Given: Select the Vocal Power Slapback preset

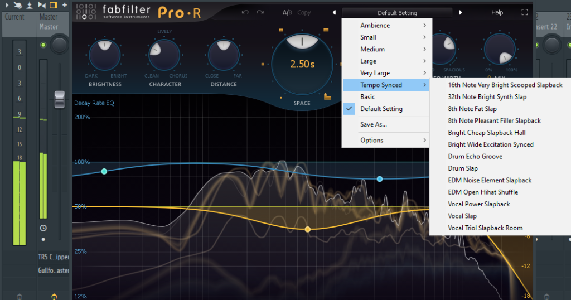Looking at the screenshot, I should [x=478, y=204].
